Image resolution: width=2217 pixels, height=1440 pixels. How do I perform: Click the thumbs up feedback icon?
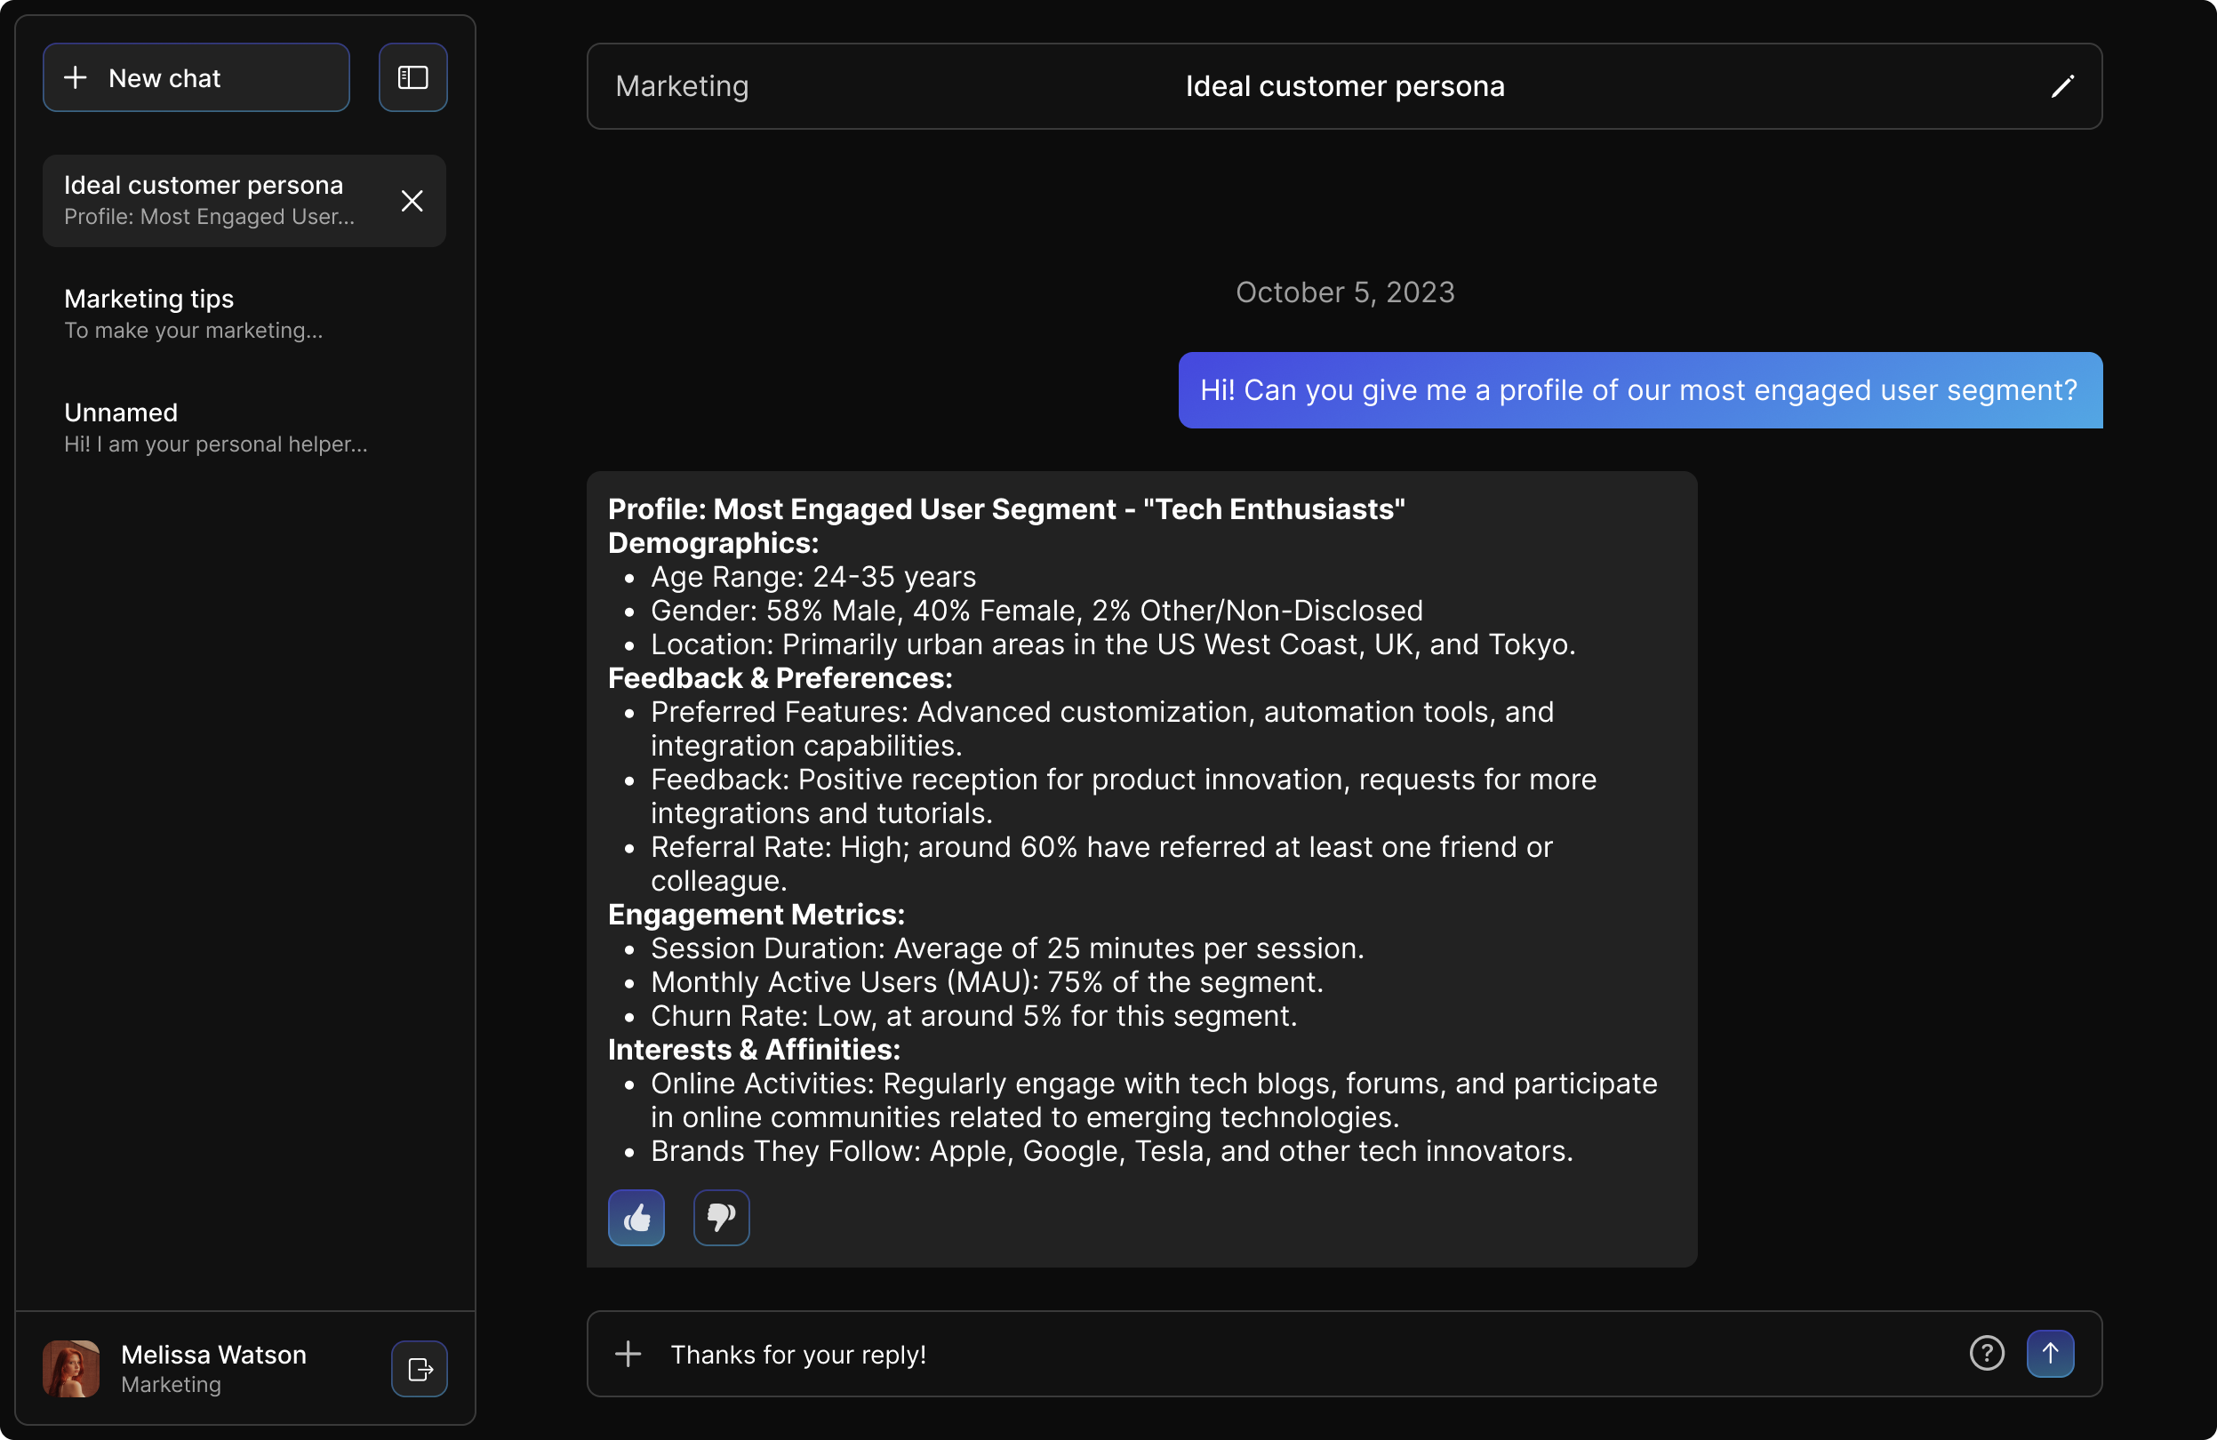[636, 1218]
